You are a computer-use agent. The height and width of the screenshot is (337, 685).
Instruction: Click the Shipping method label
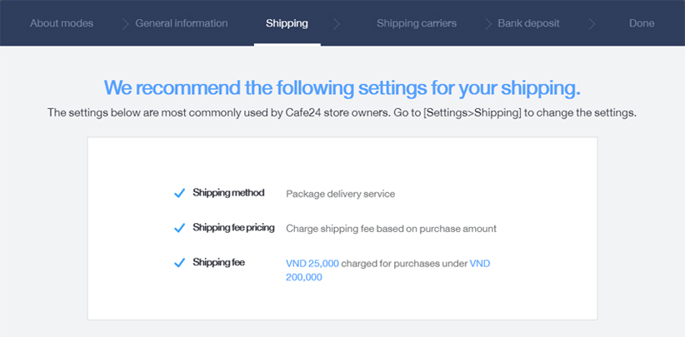[228, 193]
